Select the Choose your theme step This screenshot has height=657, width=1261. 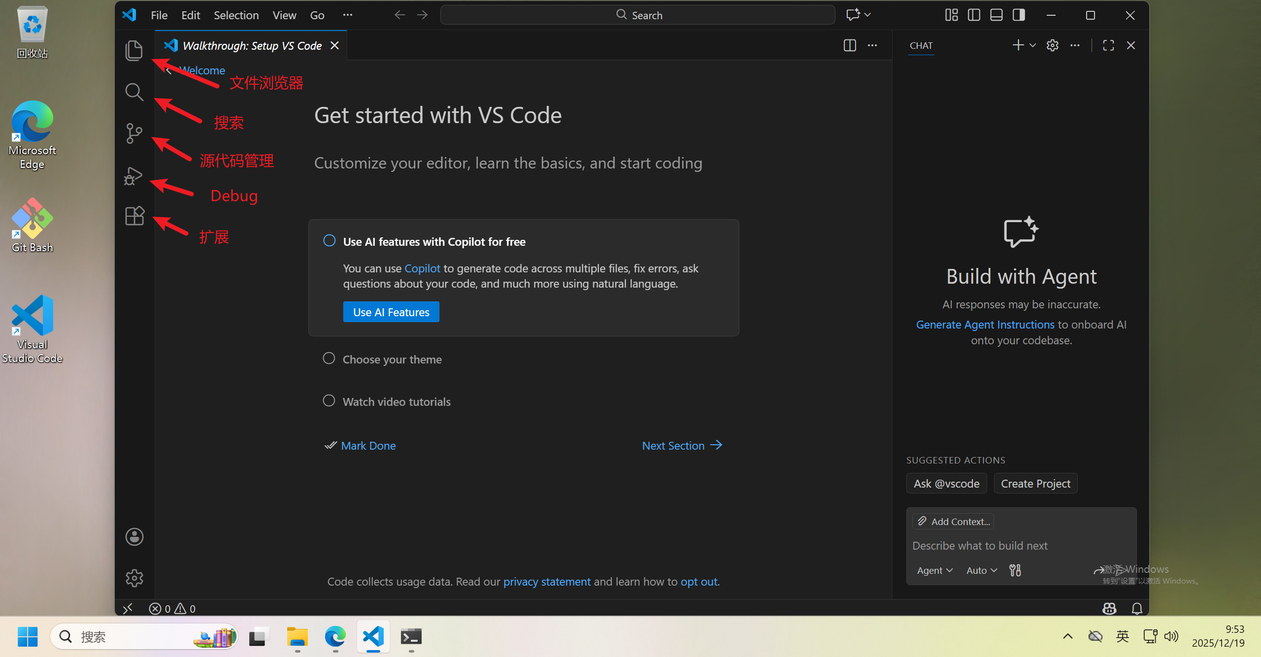click(x=392, y=360)
